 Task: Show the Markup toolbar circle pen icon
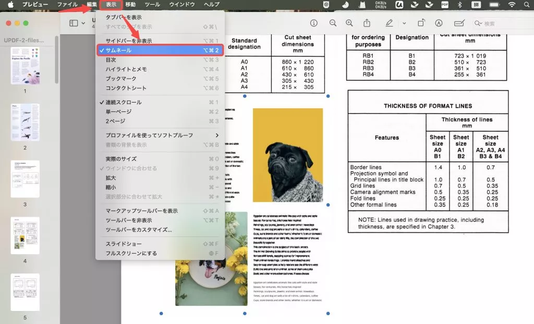click(x=439, y=23)
